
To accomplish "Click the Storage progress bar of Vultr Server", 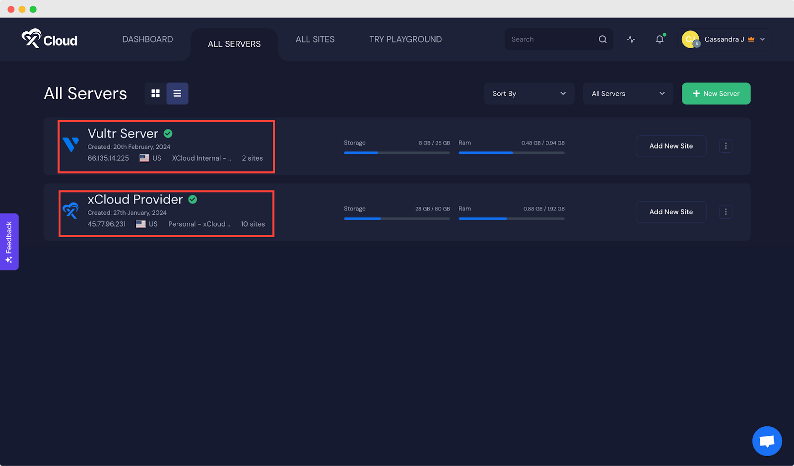I will (x=397, y=153).
